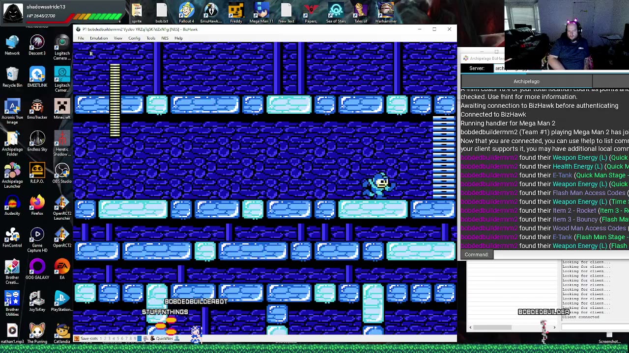
Task: Open the Heretic Shadow shortcut
Action: [x=62, y=143]
